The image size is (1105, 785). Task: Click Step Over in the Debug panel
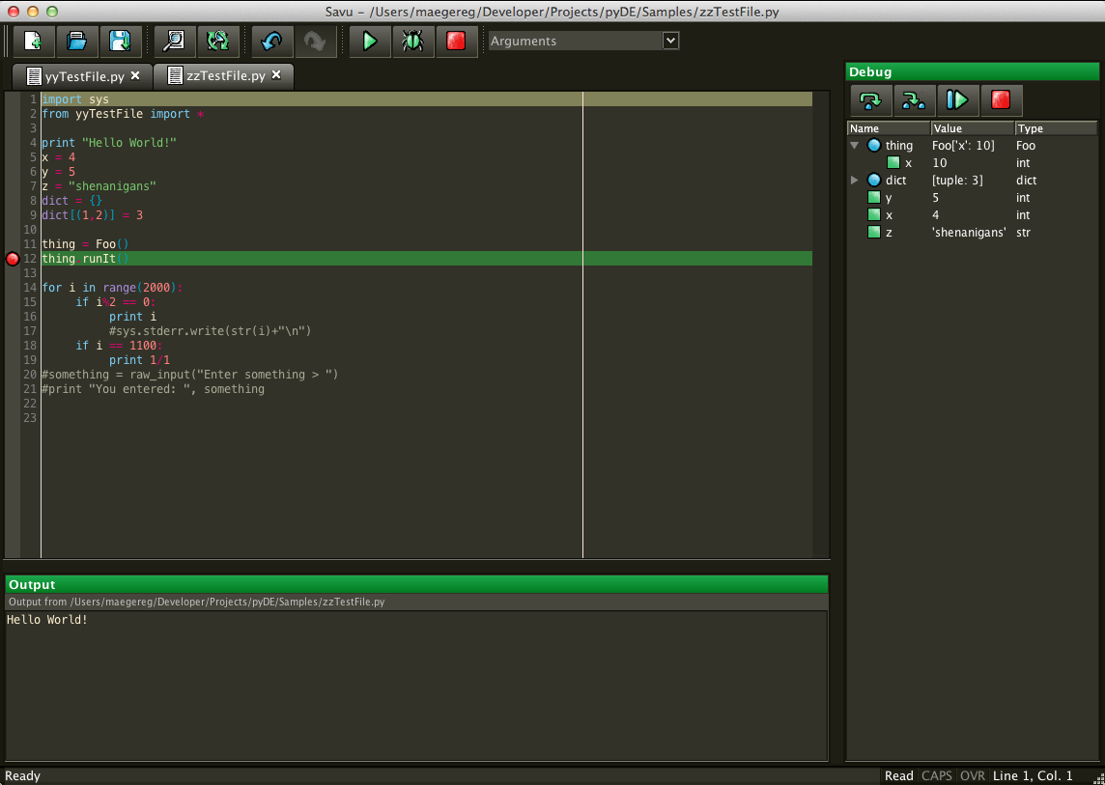click(870, 100)
